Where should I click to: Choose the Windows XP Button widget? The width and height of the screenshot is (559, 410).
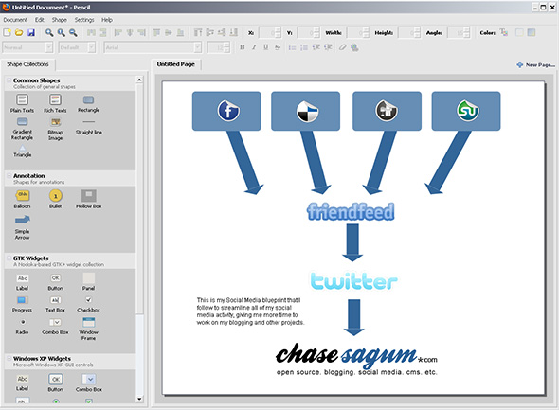[55, 383]
